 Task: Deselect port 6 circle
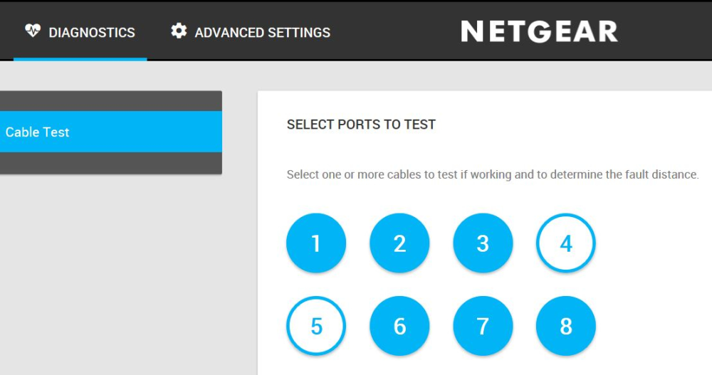coord(399,327)
